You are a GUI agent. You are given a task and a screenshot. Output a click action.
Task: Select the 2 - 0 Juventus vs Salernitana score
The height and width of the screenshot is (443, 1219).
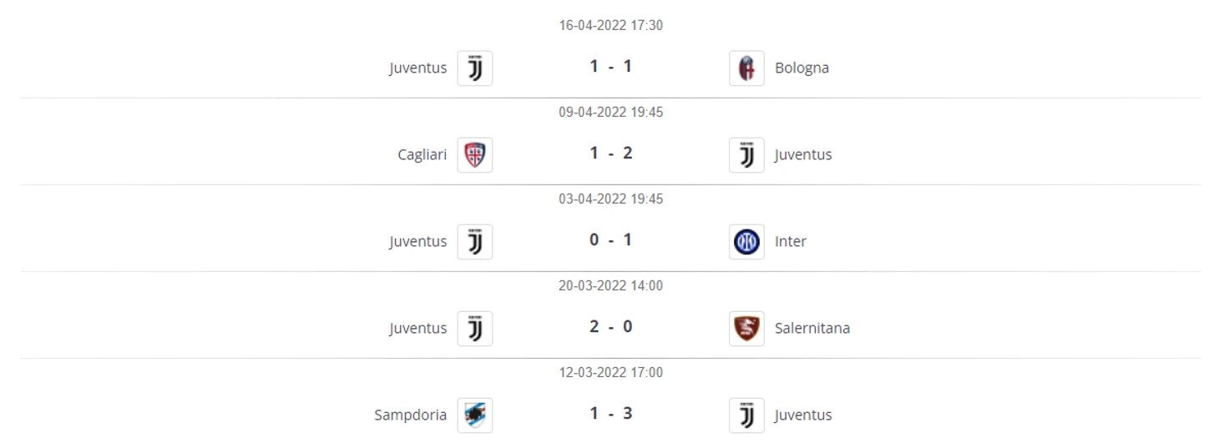click(610, 327)
